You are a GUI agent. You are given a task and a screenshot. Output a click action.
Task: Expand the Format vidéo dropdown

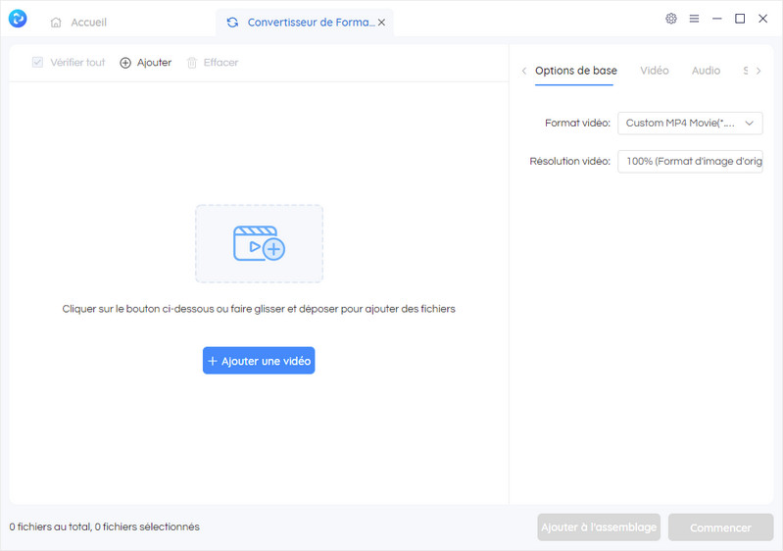[x=690, y=123]
